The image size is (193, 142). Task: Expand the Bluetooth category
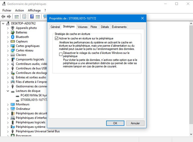tap(8, 37)
